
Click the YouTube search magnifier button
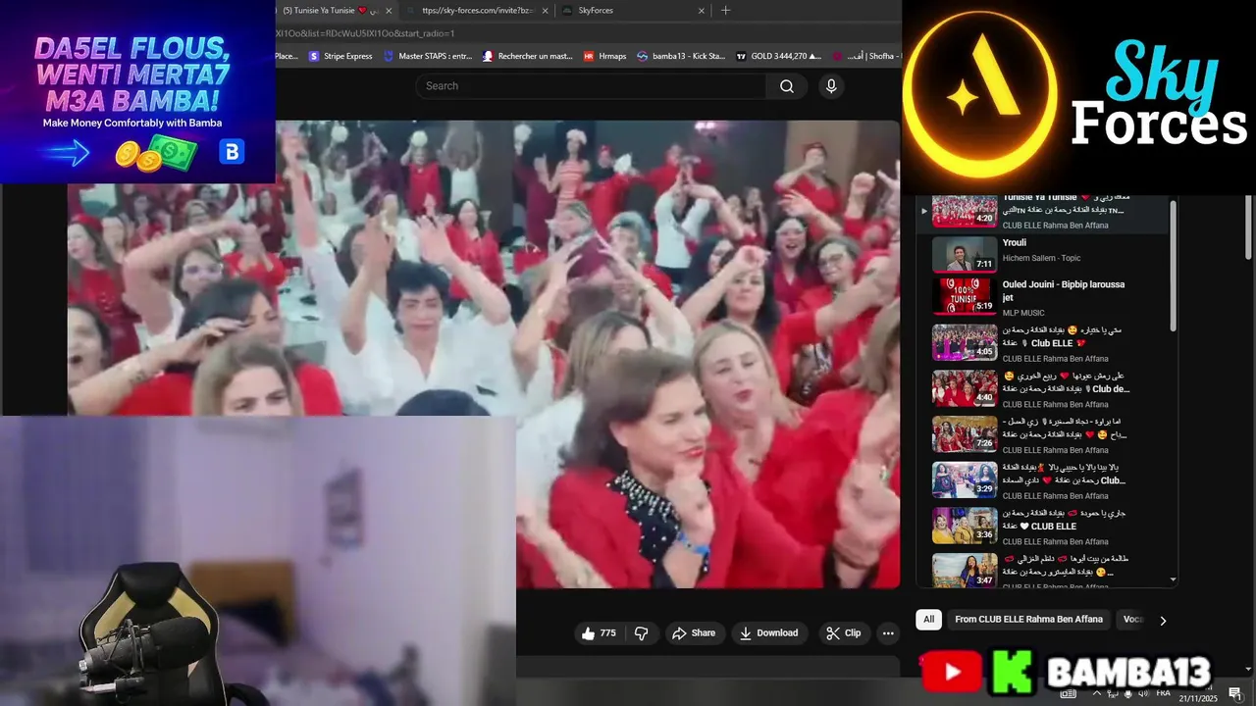pyautogui.click(x=787, y=86)
